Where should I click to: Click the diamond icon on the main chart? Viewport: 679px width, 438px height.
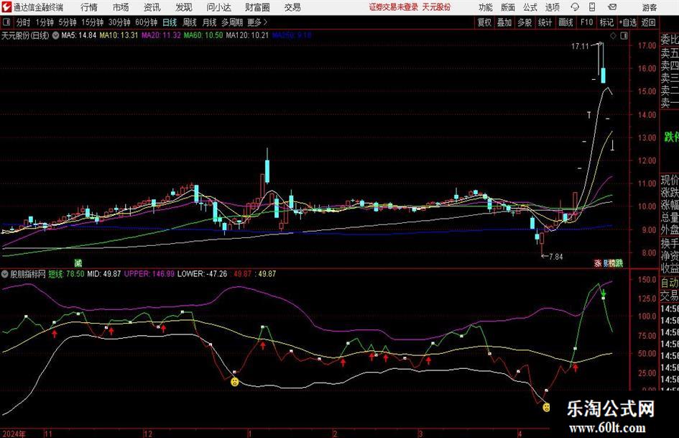coord(613,36)
